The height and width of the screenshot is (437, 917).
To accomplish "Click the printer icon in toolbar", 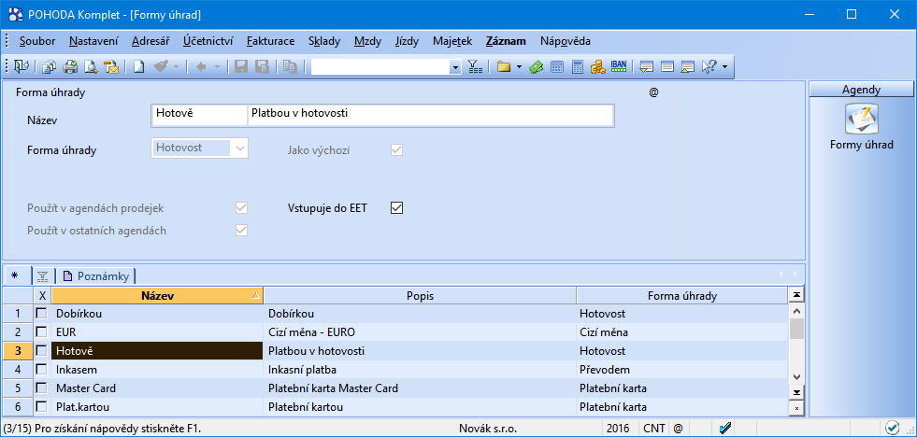I will pos(70,67).
